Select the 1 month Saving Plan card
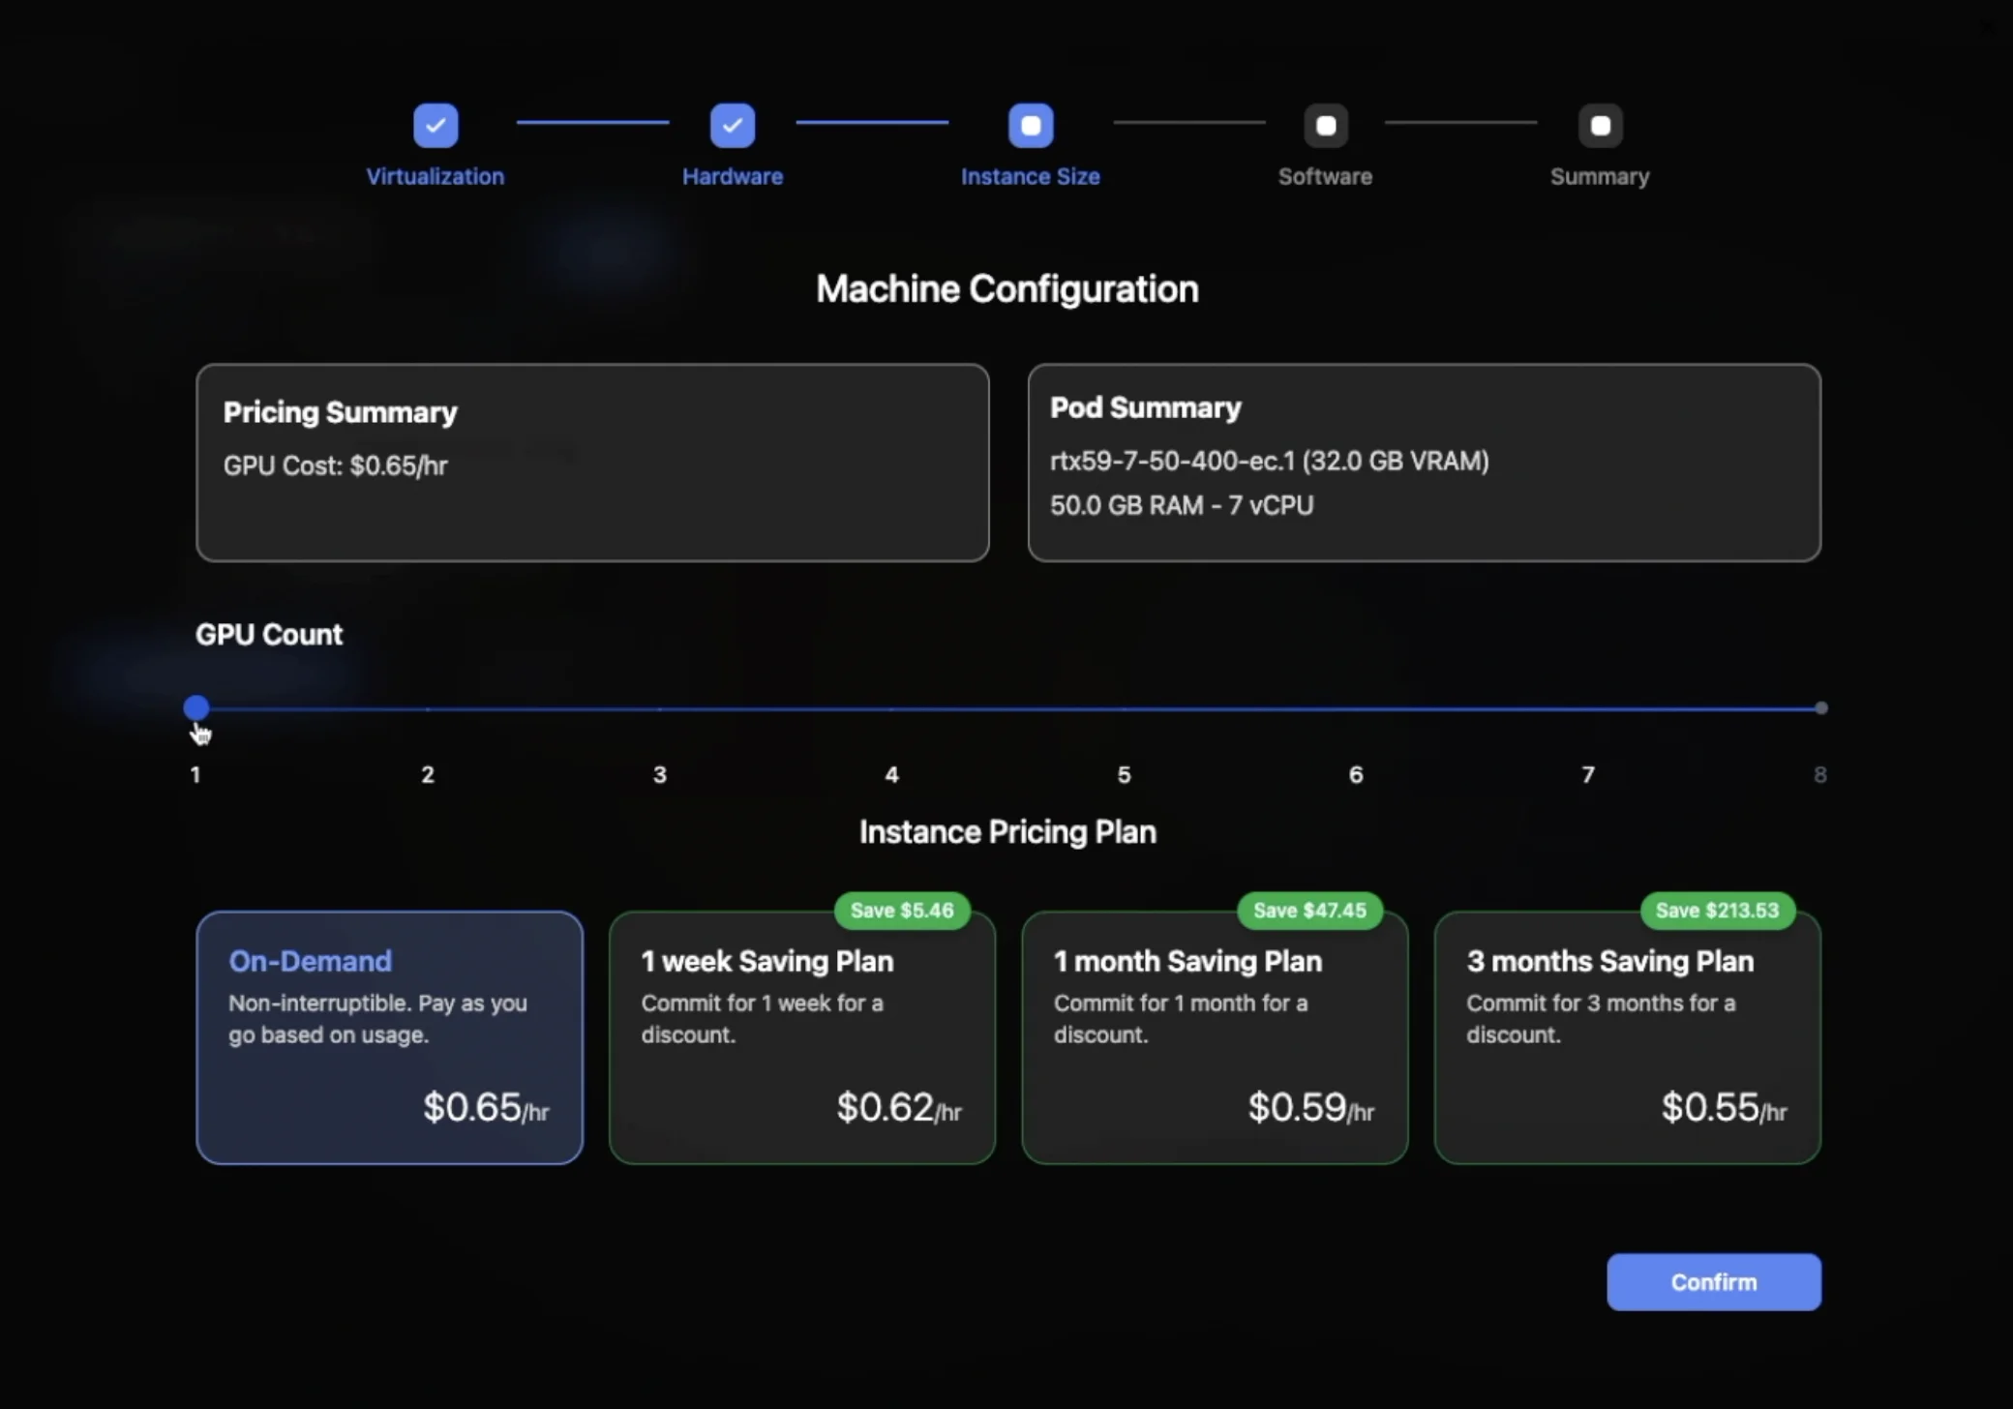2013x1409 pixels. (x=1214, y=1037)
